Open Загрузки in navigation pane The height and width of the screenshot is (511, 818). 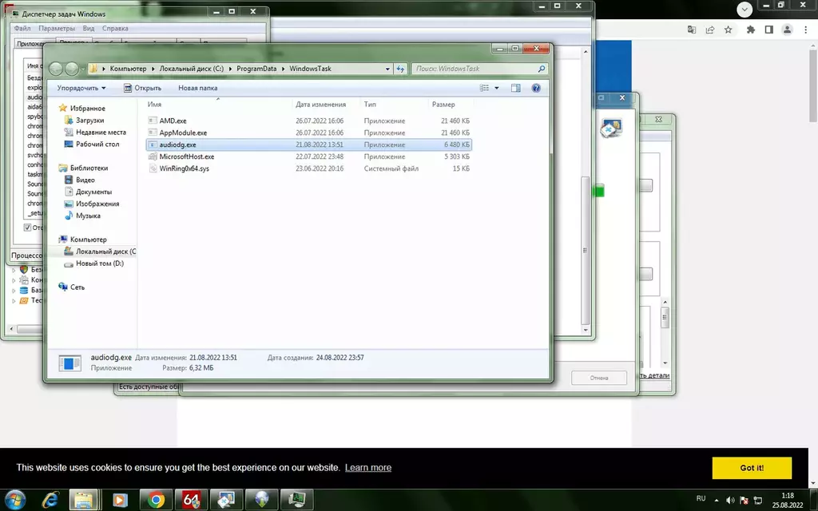tap(89, 120)
